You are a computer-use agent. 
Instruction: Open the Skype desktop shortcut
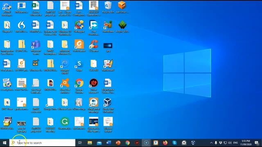(79, 65)
